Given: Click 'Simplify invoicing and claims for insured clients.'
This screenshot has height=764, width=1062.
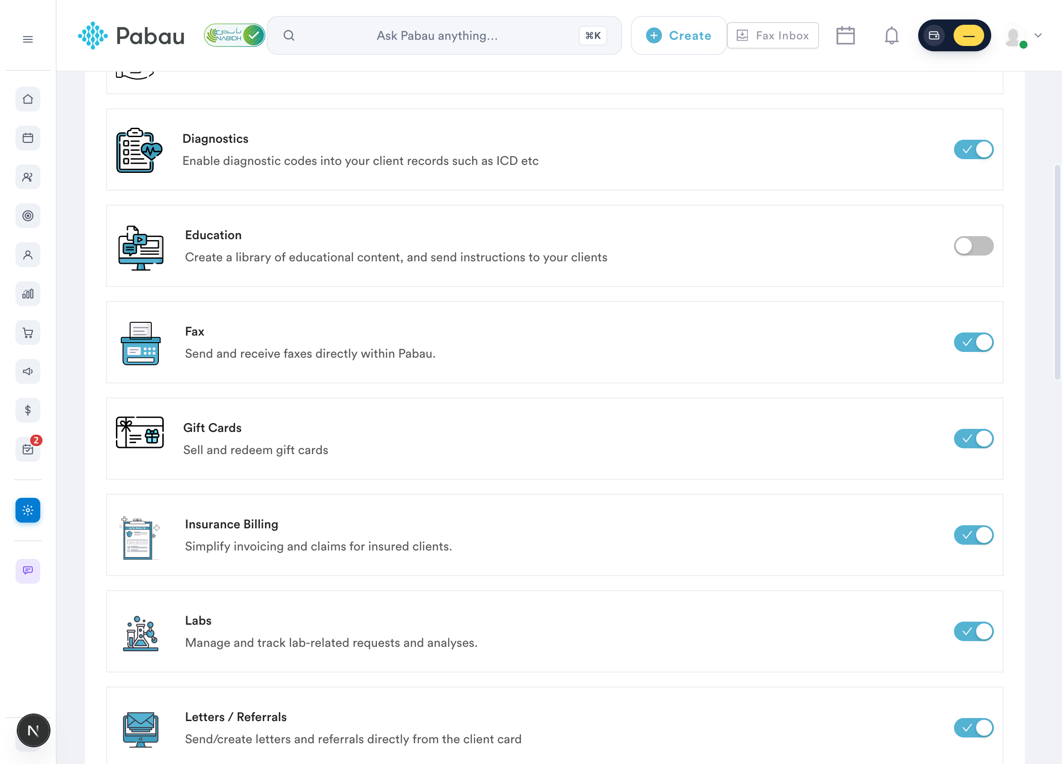Looking at the screenshot, I should click(x=319, y=546).
